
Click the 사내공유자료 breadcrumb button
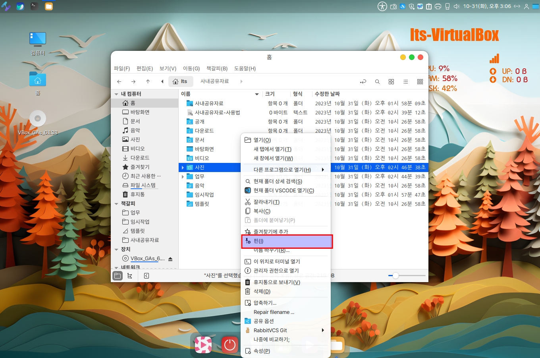(x=214, y=81)
